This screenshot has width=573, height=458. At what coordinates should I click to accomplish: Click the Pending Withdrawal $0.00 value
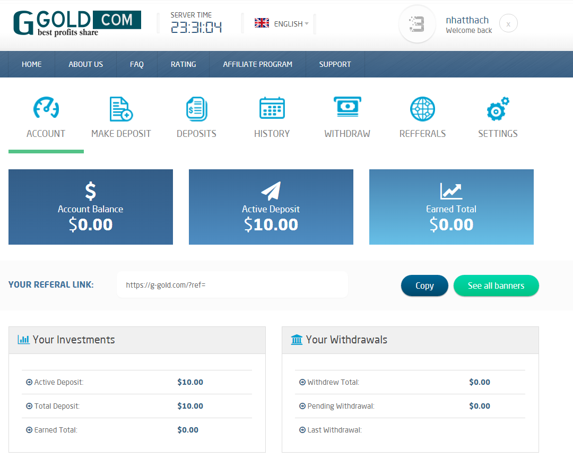pyautogui.click(x=480, y=406)
